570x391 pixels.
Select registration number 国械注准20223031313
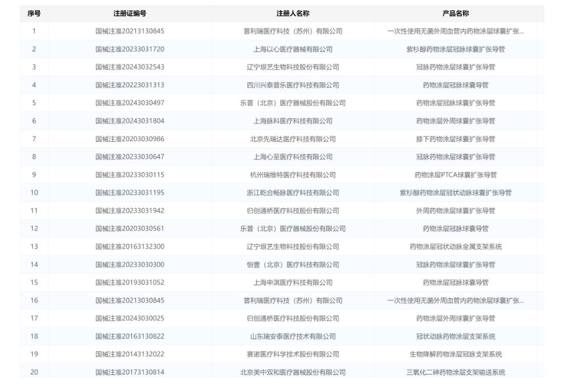tap(130, 85)
